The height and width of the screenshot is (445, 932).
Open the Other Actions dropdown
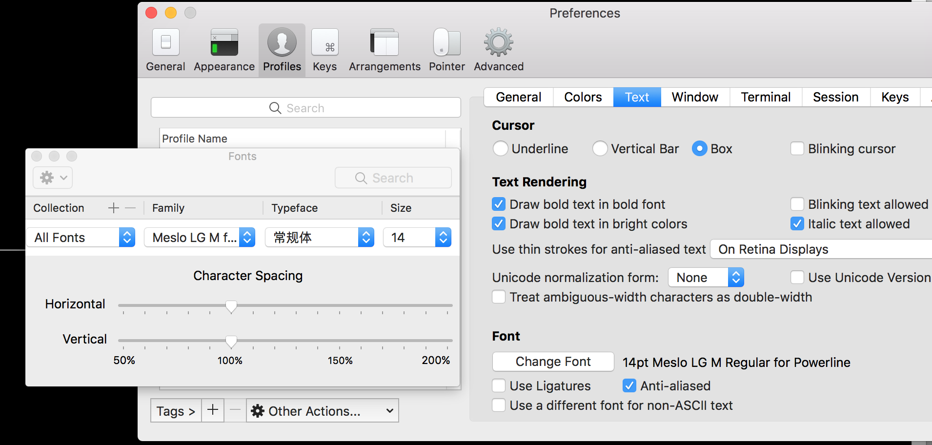point(322,411)
